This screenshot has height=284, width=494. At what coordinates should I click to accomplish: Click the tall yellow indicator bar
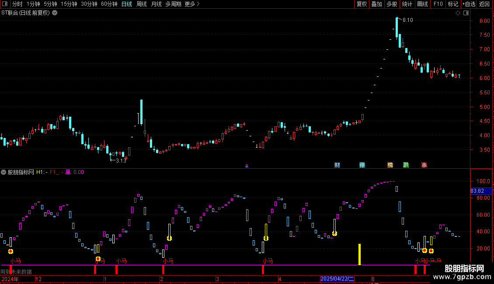[359, 254]
